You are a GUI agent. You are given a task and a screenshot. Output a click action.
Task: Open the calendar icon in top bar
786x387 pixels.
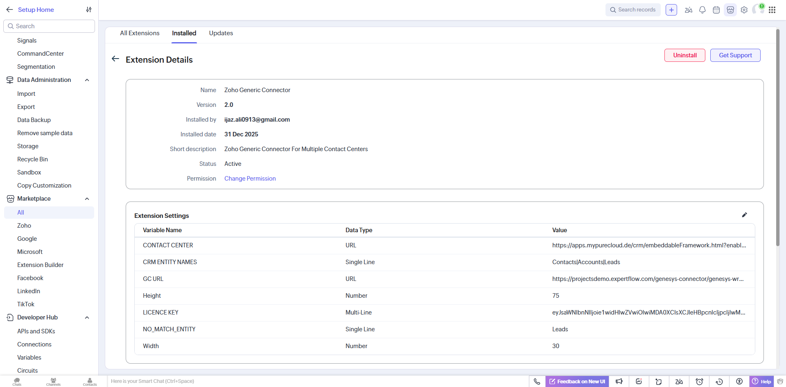point(716,10)
